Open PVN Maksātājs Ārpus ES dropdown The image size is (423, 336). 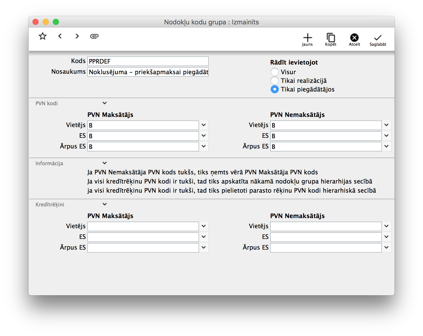204,146
